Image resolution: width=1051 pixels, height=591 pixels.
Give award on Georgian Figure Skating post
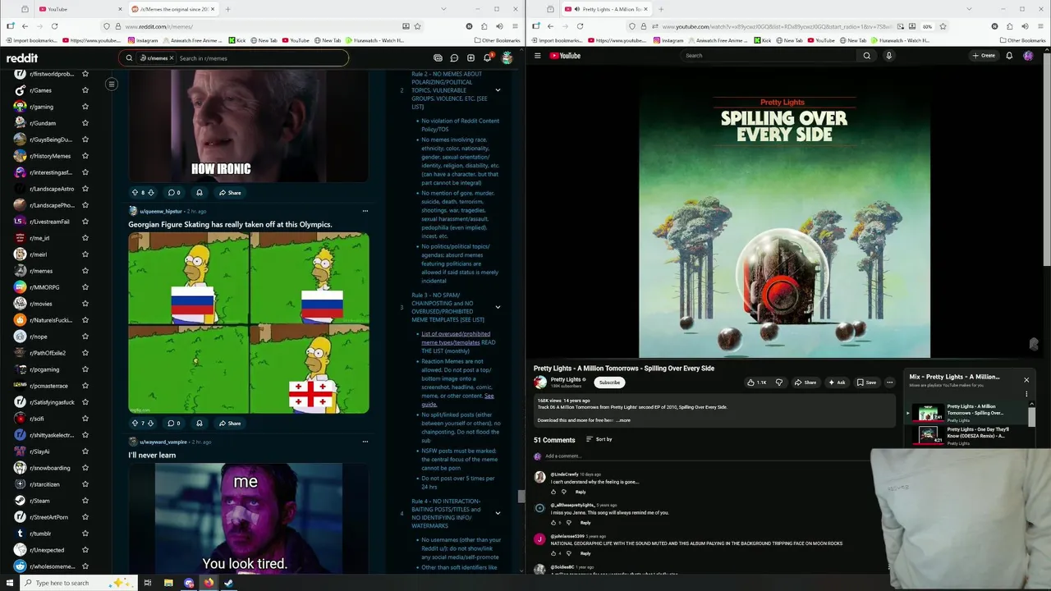[199, 424]
